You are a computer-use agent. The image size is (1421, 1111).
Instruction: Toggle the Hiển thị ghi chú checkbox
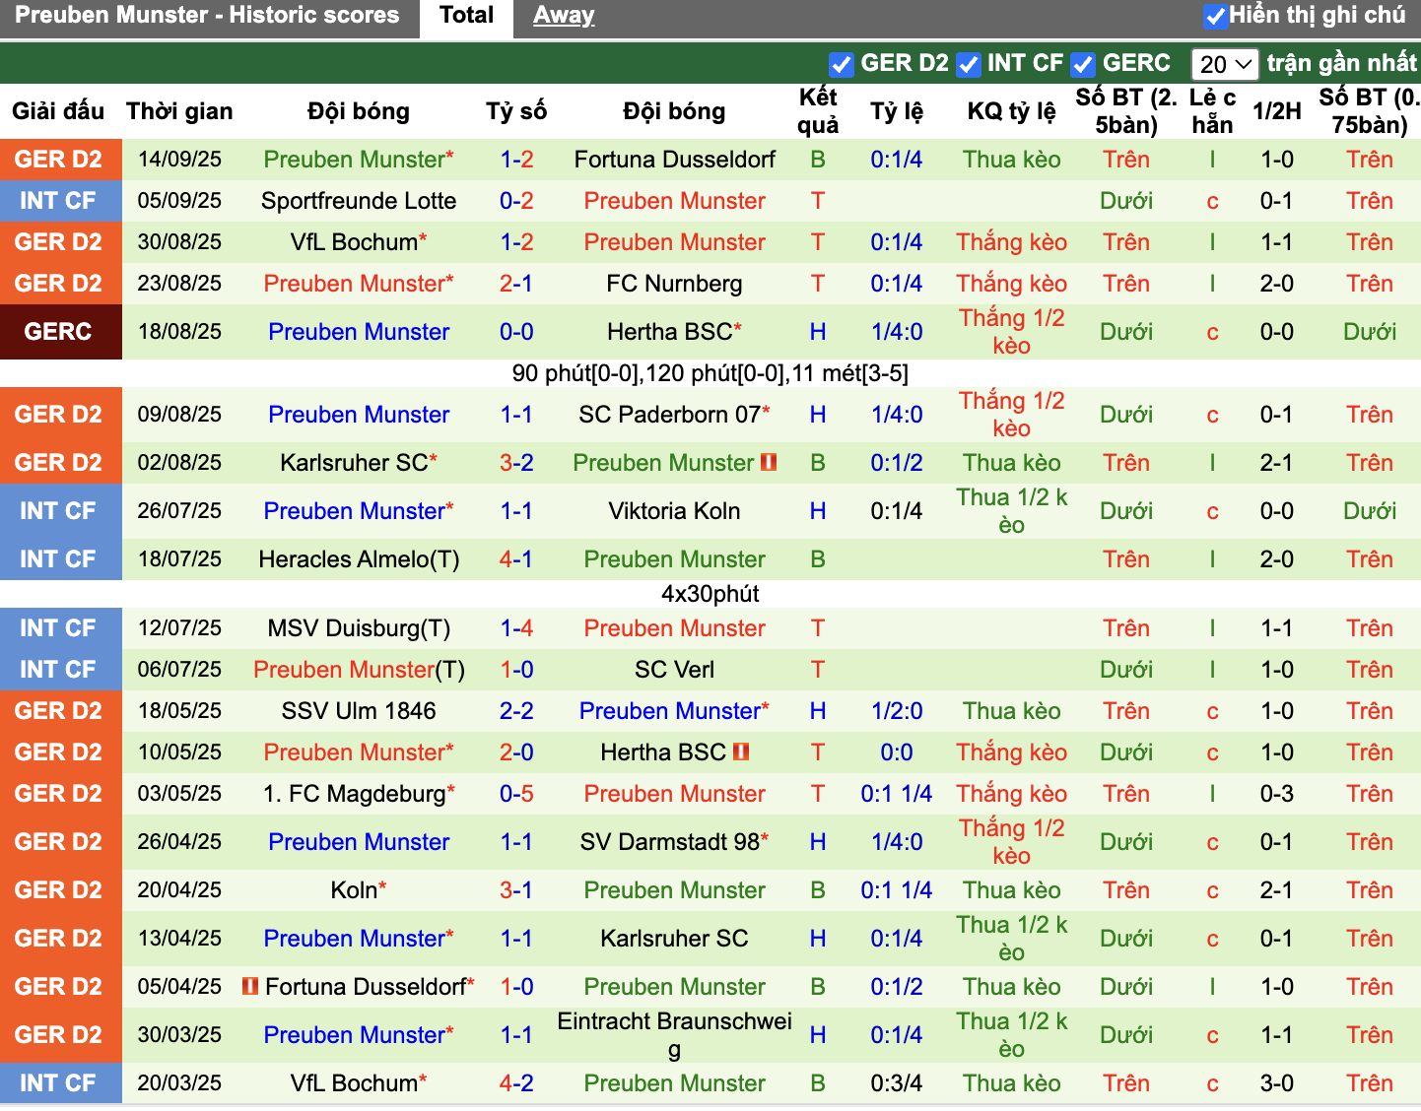pyautogui.click(x=1215, y=16)
